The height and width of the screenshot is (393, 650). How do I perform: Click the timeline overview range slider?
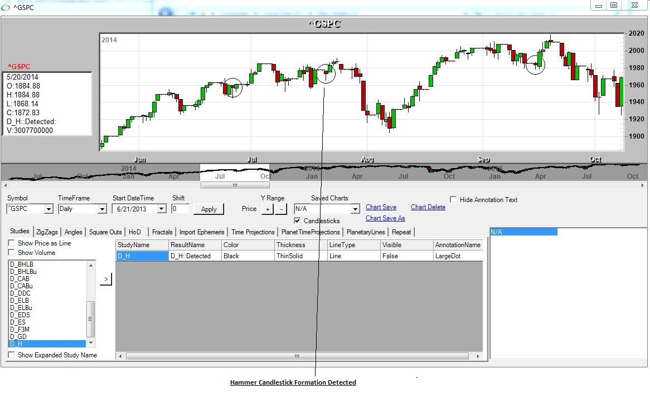[234, 185]
